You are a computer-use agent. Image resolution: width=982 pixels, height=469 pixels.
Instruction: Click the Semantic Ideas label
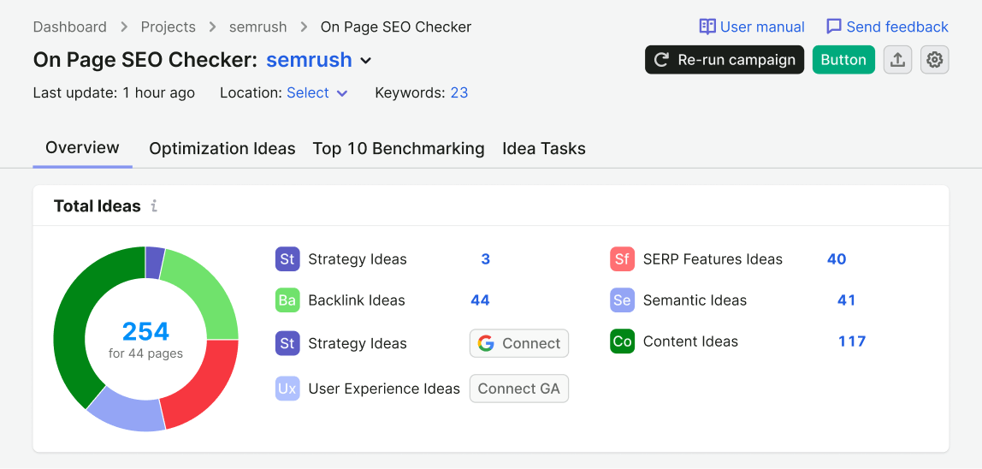(695, 300)
